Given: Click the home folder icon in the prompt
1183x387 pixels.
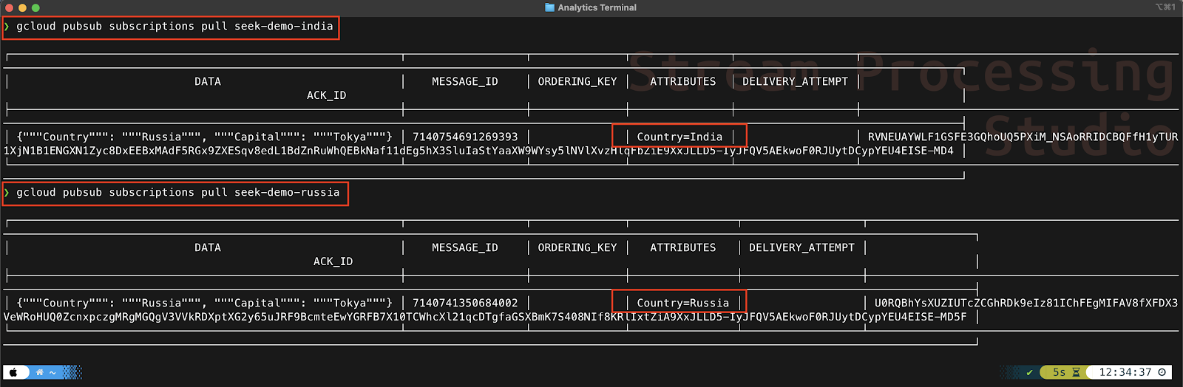Looking at the screenshot, I should pos(40,372).
